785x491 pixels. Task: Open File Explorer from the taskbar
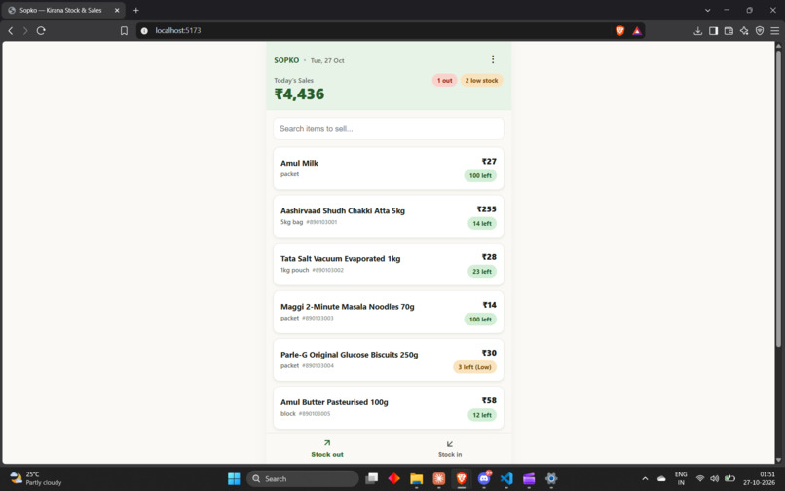pos(417,479)
